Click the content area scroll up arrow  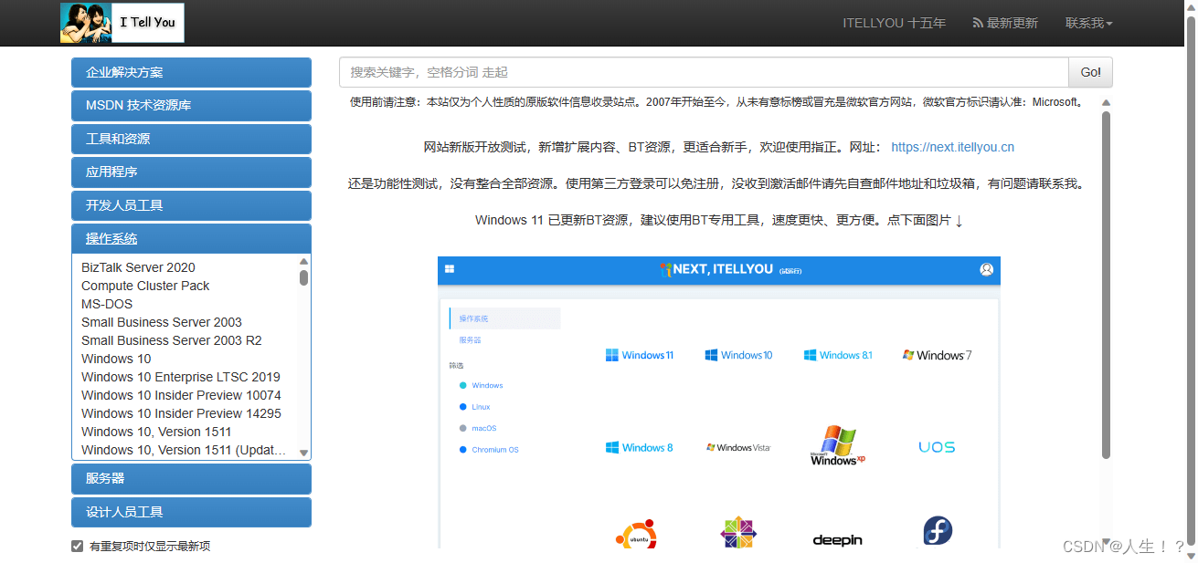coord(1106,103)
